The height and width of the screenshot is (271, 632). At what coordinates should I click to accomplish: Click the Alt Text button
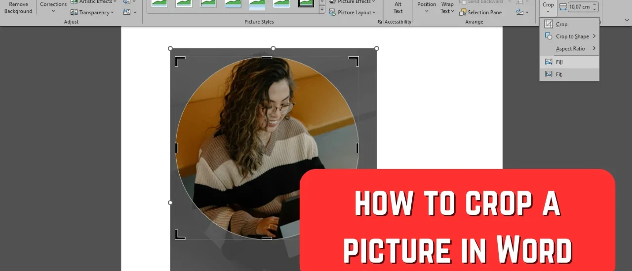(x=398, y=7)
